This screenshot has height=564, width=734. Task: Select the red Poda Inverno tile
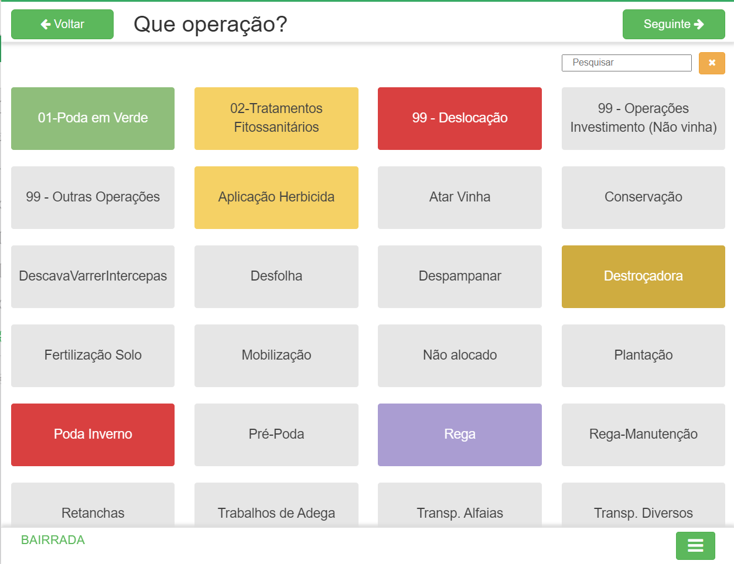point(92,435)
